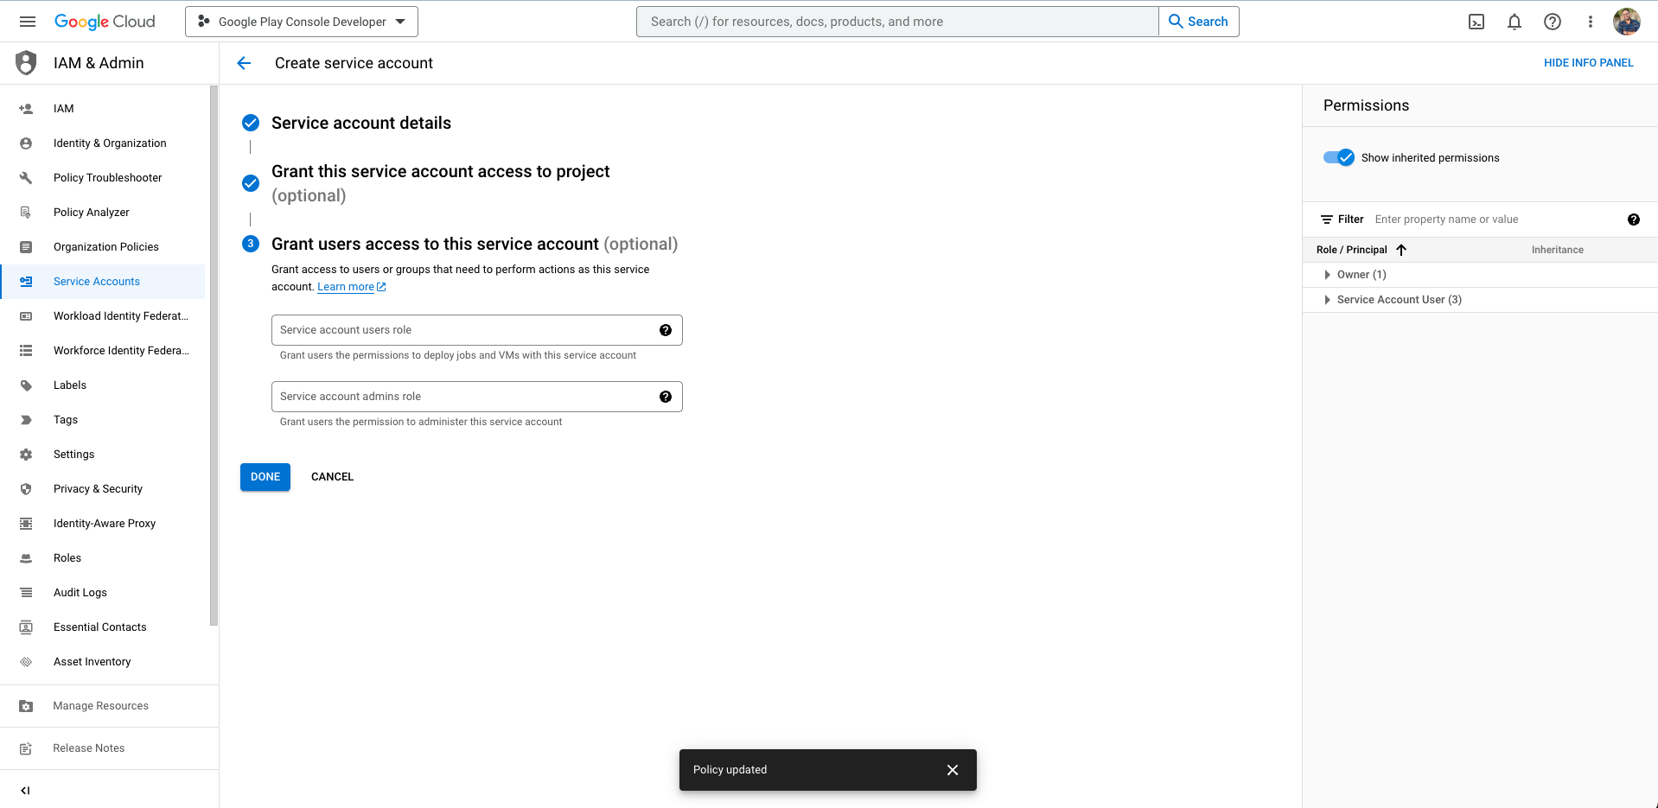Open the notifications bell
The image size is (1658, 808).
[x=1515, y=22]
